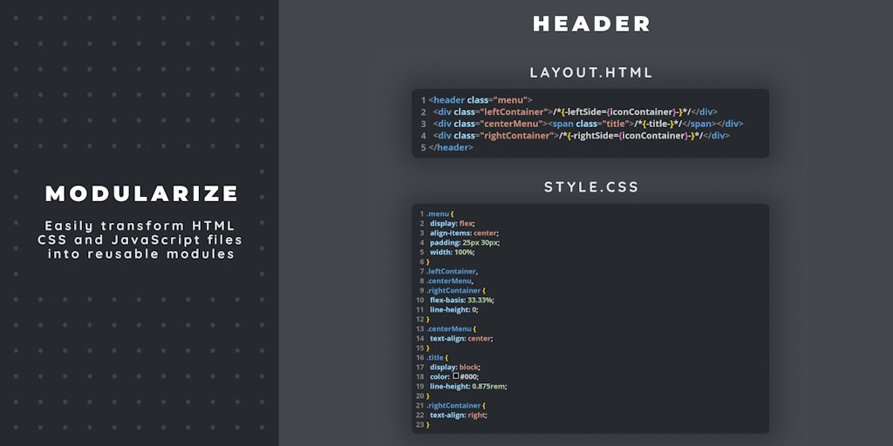Click the '.leftContainer,' selector on line 7

coord(453,272)
